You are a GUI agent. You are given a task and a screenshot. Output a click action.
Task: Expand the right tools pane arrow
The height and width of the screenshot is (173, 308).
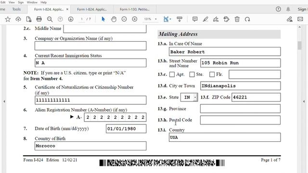(304, 101)
